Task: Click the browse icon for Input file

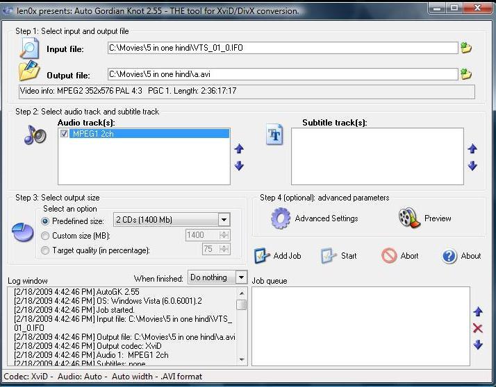Action: coord(465,48)
